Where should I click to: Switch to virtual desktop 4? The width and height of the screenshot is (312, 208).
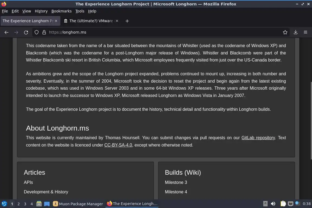31,204
